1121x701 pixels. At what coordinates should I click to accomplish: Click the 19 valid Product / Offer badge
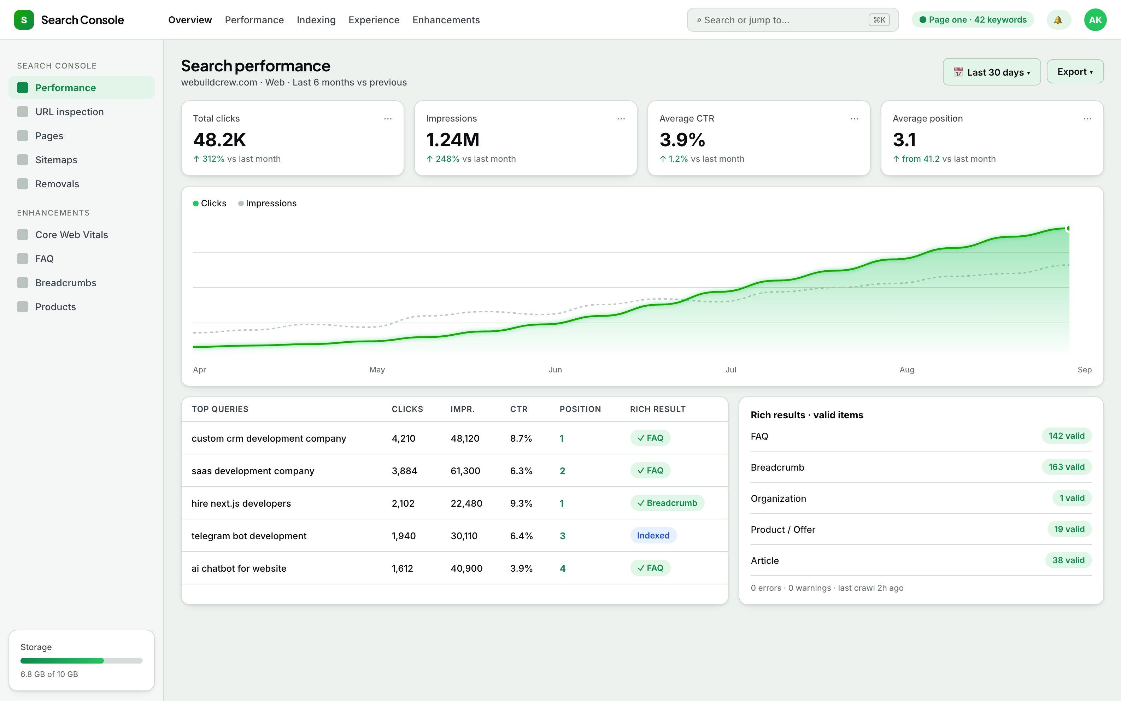(x=1069, y=529)
